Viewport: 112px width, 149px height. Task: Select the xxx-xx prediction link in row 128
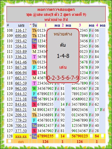(x=21, y=136)
